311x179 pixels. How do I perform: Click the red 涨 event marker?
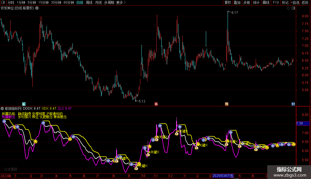click(156, 104)
